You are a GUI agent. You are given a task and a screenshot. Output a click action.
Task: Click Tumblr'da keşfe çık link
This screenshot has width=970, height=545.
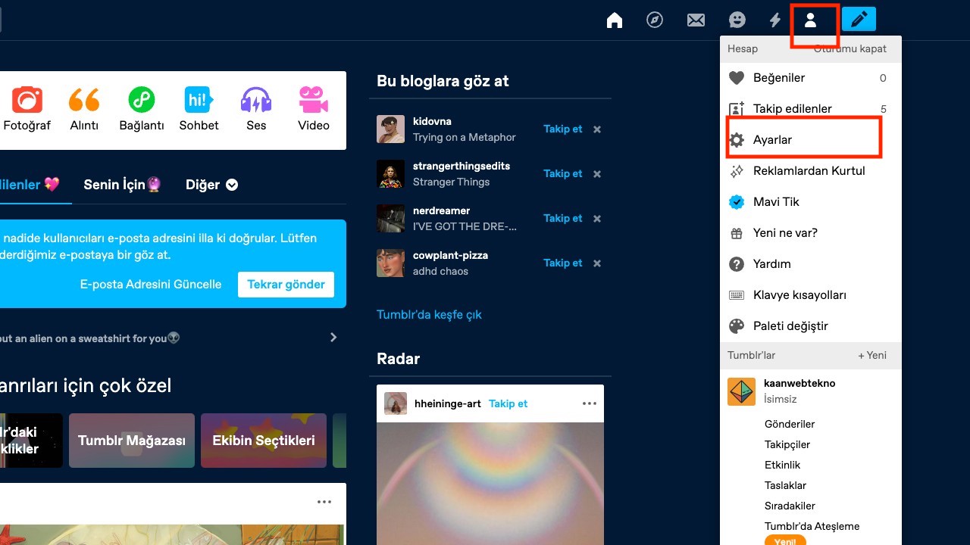(429, 315)
